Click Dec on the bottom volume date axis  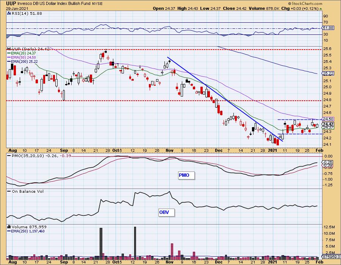(x=219, y=262)
